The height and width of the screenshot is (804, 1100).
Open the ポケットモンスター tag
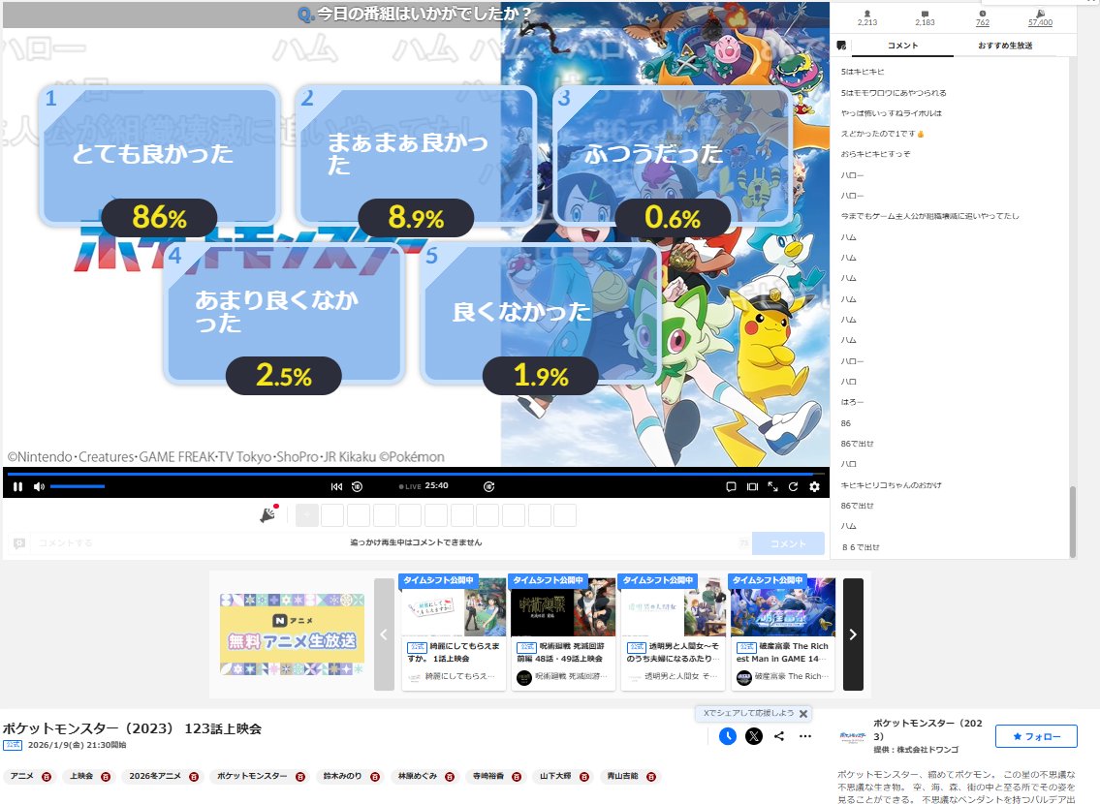coord(252,776)
